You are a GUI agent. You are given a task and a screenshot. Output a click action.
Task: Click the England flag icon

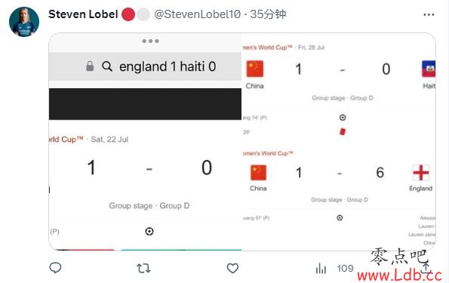[421, 173]
